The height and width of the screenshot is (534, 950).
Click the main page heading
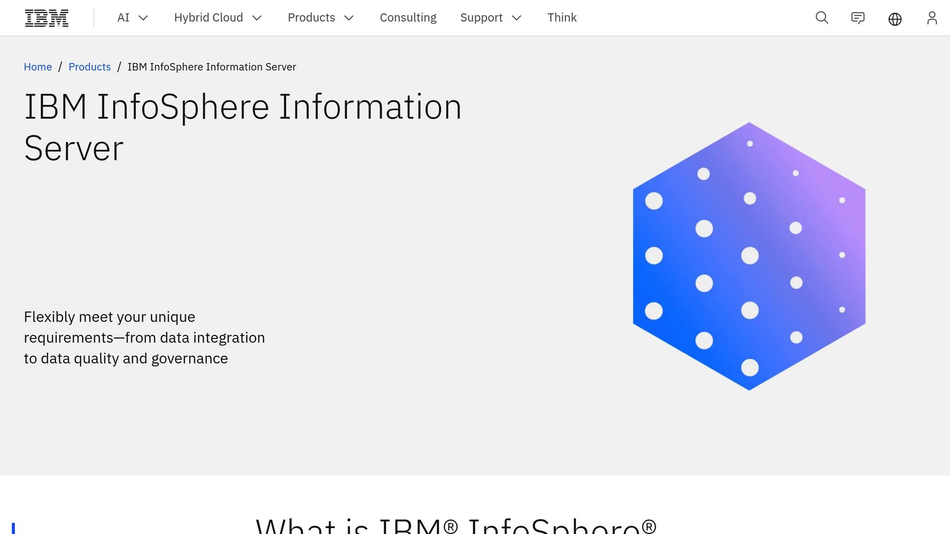[243, 127]
